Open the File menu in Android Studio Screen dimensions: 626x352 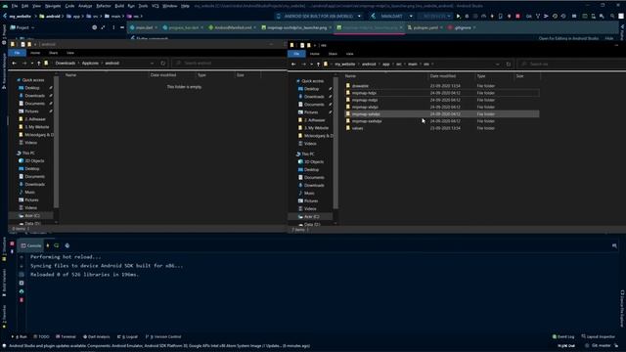click(x=15, y=6)
